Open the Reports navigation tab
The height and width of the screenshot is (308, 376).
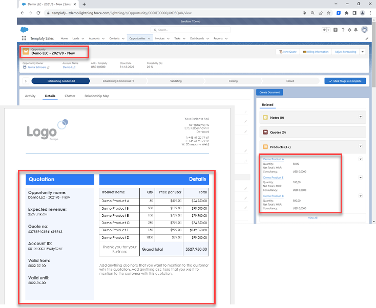pos(218,38)
